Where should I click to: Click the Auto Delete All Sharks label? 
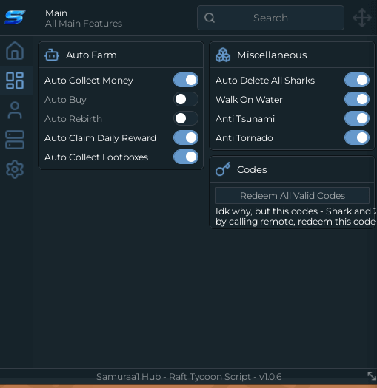pos(265,81)
